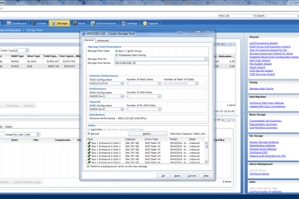Select the Bus 1 Enclosure 0 Disk 4 icon
Screen dimensions: 299x199
click(x=89, y=156)
